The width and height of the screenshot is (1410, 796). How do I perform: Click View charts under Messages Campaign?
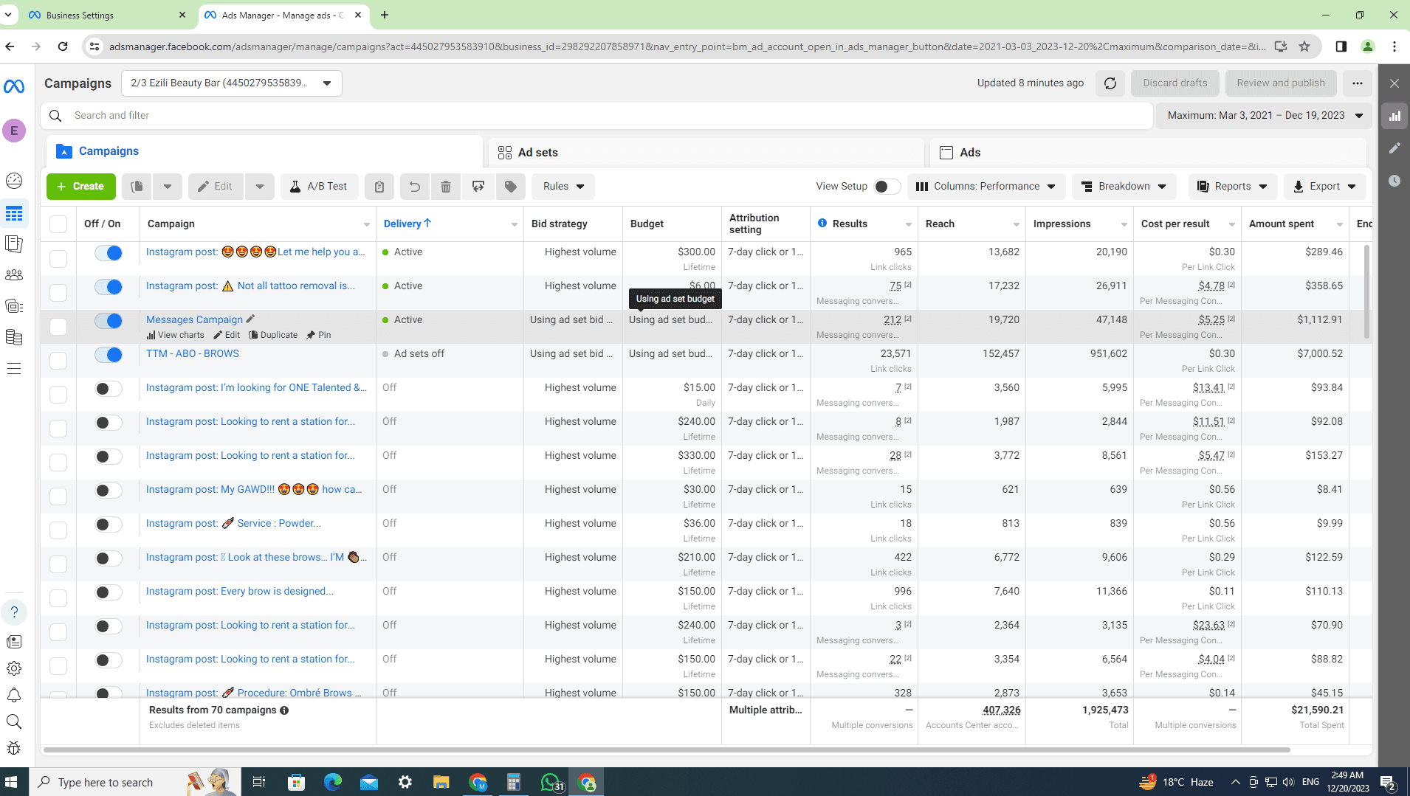click(176, 335)
